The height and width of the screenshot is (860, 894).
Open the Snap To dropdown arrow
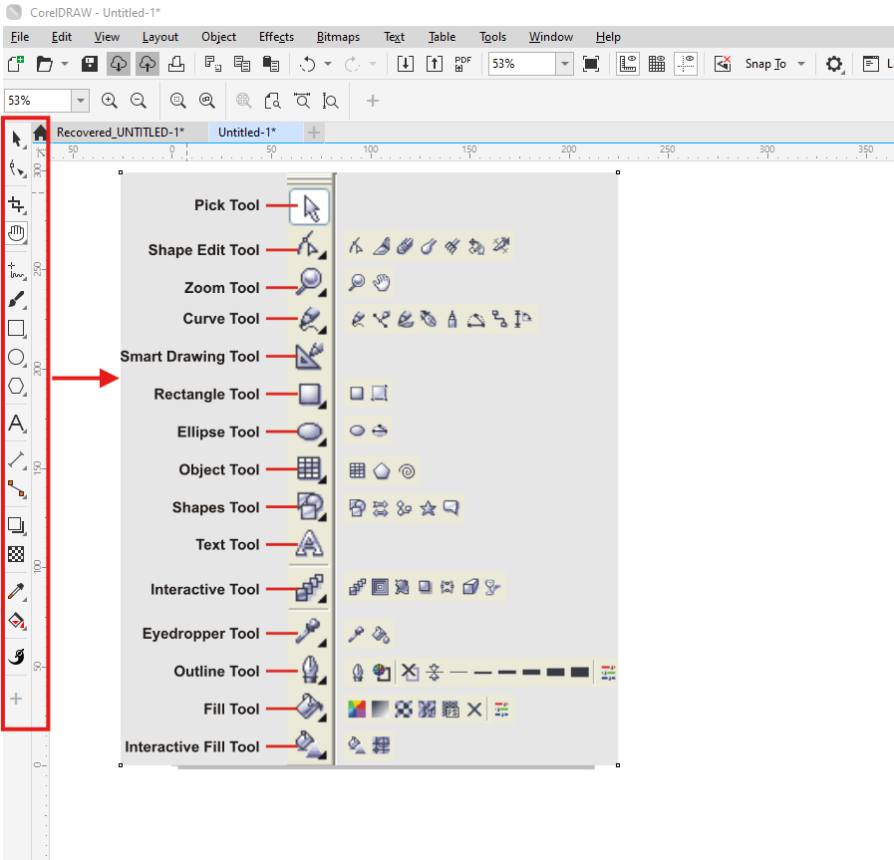(801, 64)
